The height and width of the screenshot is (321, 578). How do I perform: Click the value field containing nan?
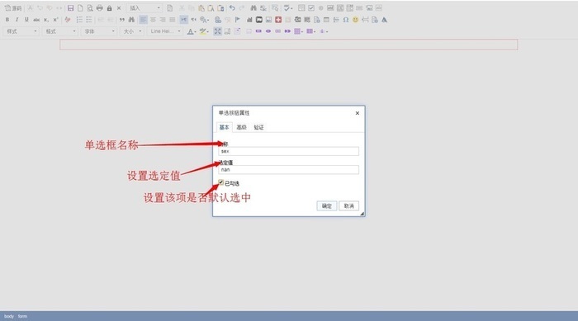(289, 169)
